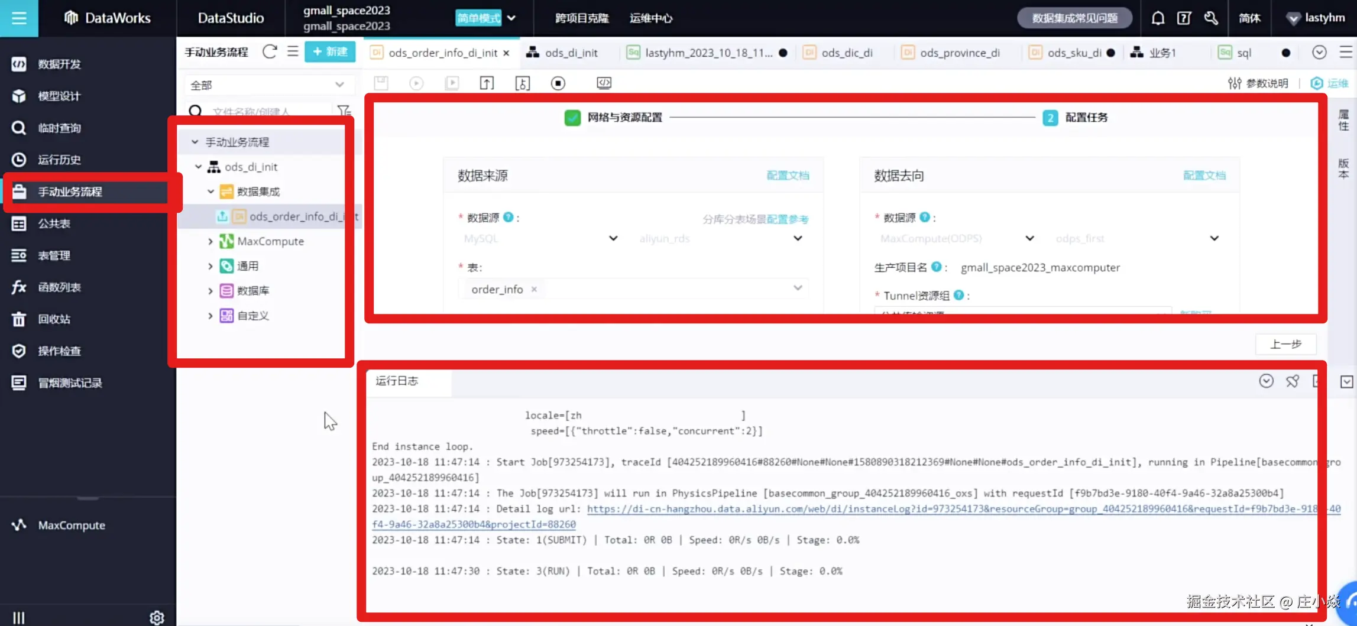Open 回收站 in the sidebar

click(x=54, y=319)
